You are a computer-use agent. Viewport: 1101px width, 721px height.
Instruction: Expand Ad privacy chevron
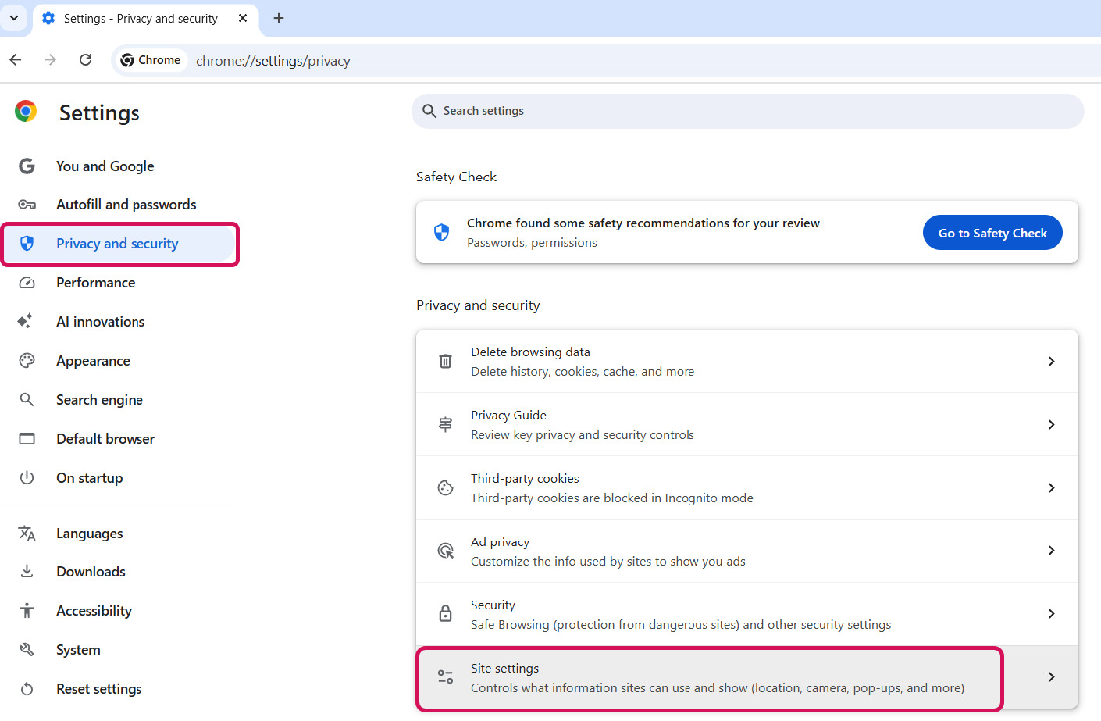tap(1051, 551)
